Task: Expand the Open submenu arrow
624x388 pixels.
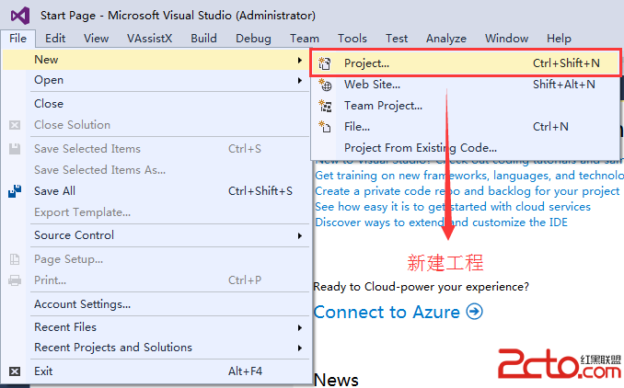Action: coord(300,80)
